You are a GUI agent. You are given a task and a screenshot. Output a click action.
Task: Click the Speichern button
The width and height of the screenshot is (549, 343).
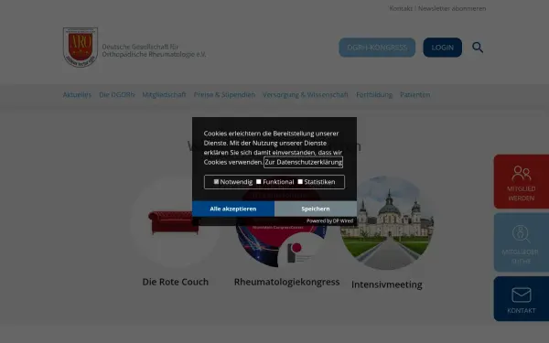(316, 209)
